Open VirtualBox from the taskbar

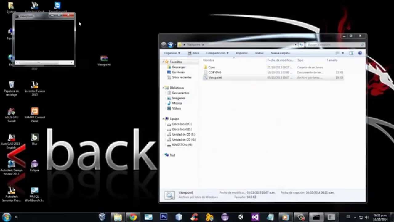102,217
